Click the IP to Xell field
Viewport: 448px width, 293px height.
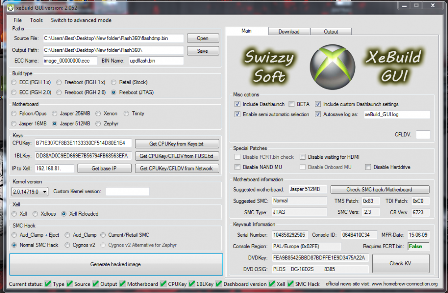pos(54,168)
